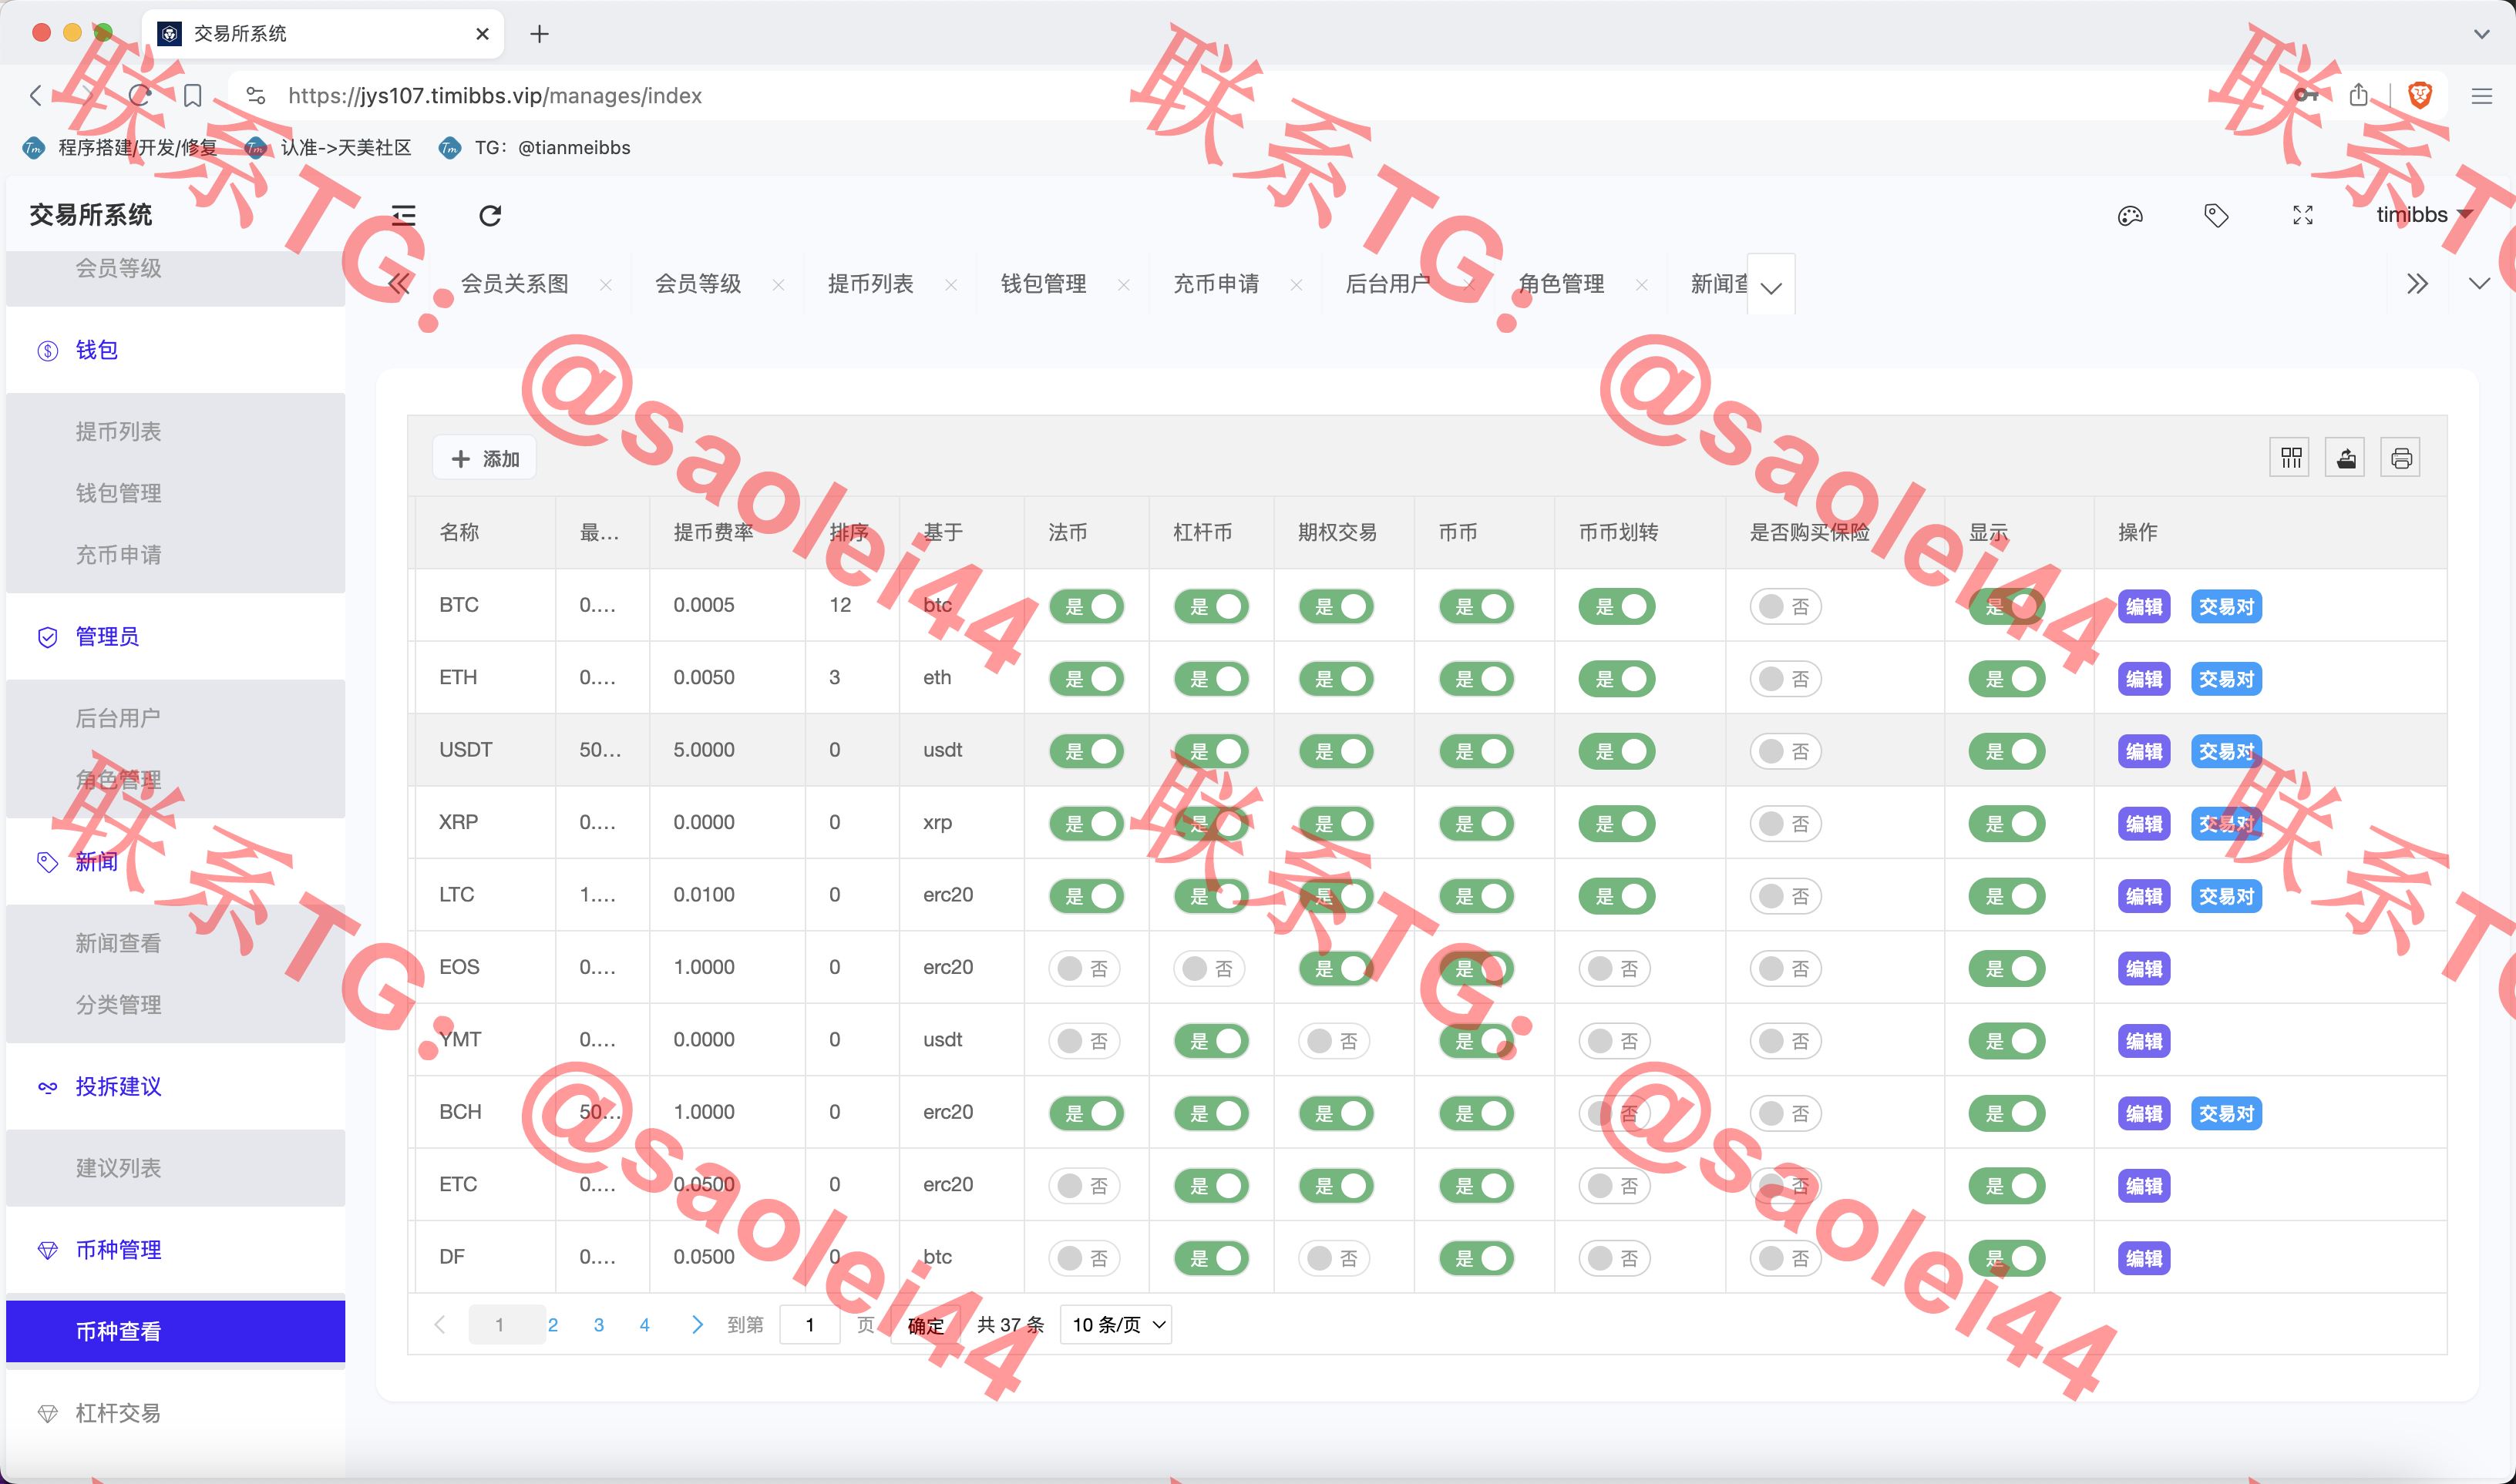Collapse the 管理员 sidebar section
Viewport: 2516px width, 1484px height.
pos(175,637)
